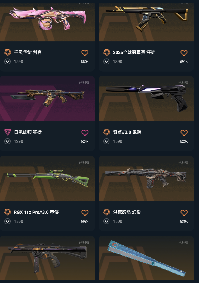Click tier badge icon beside 奇点//2.0 鬼魅
This screenshot has height=283, width=199.
coord(107,132)
